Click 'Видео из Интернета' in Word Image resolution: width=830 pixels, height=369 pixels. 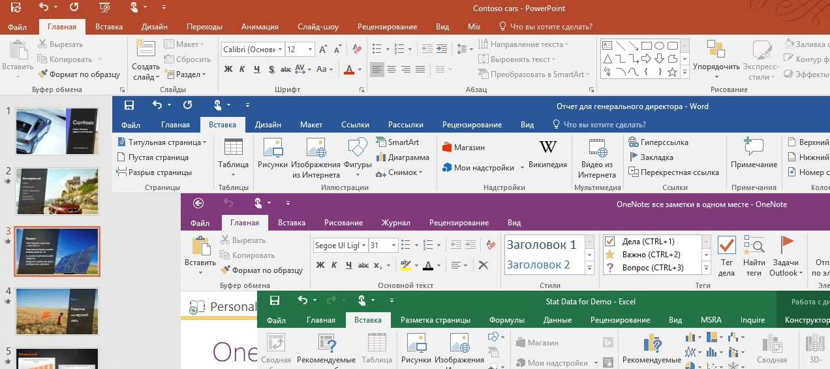pos(597,159)
